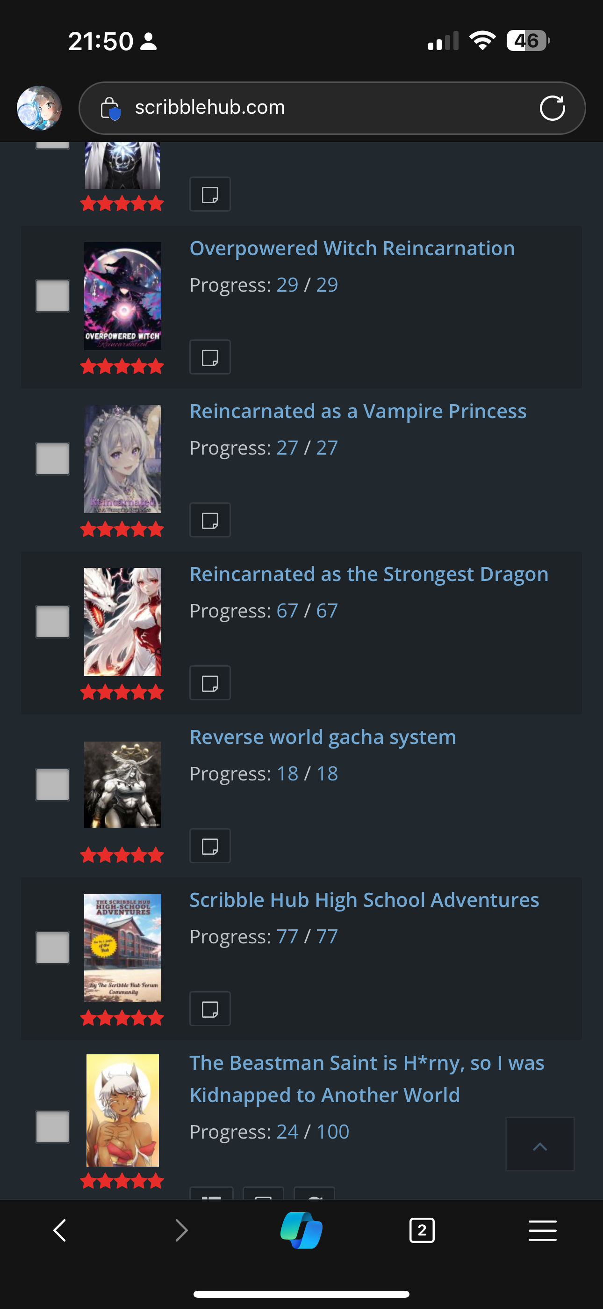This screenshot has height=1309, width=603.
Task: Open note icon for Overpowered Witch Reincarnation
Action: (209, 357)
